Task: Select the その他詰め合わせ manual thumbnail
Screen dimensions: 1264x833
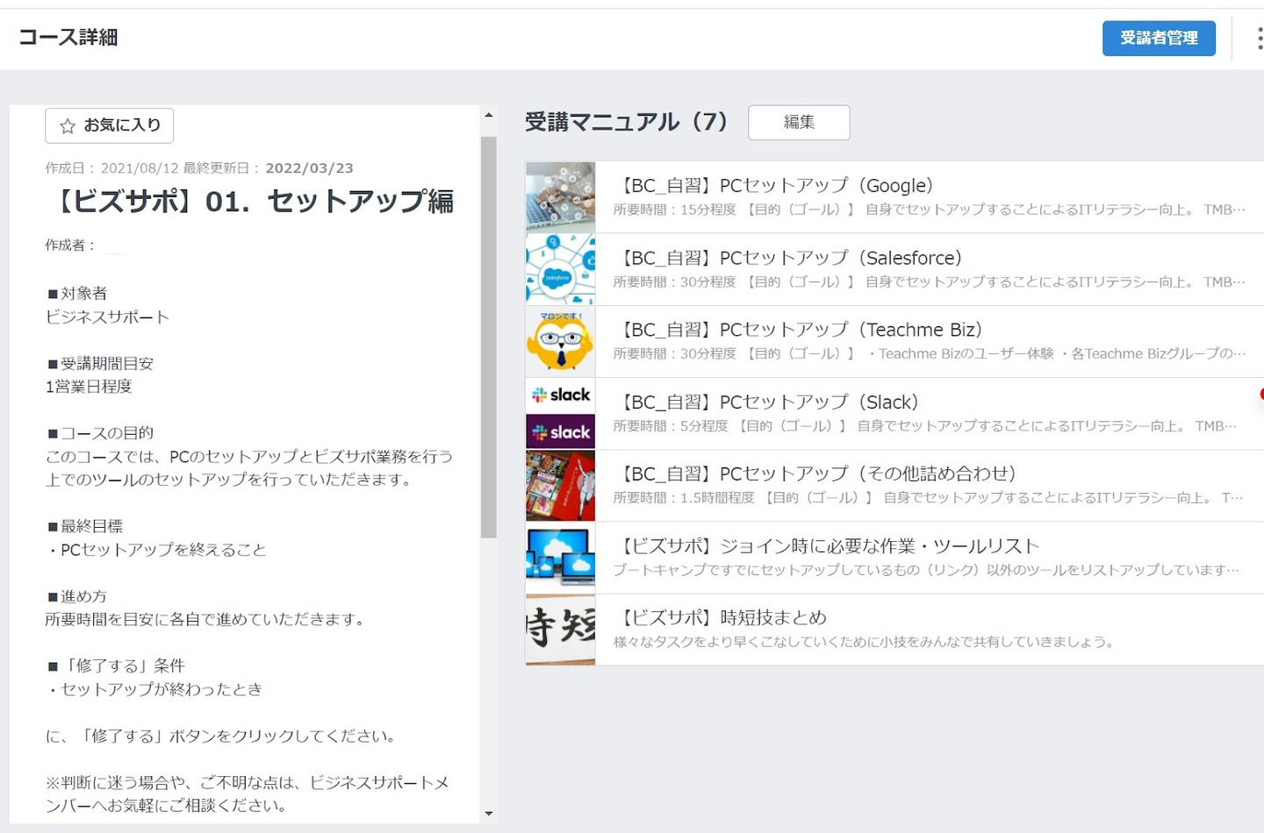Action: [560, 486]
